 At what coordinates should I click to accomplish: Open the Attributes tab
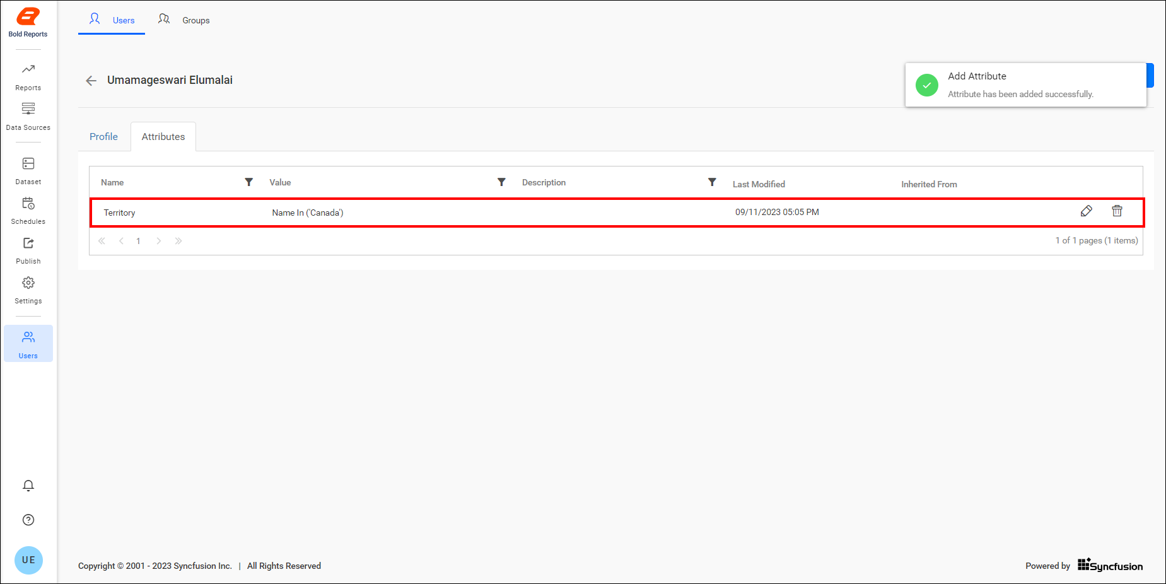tap(163, 136)
